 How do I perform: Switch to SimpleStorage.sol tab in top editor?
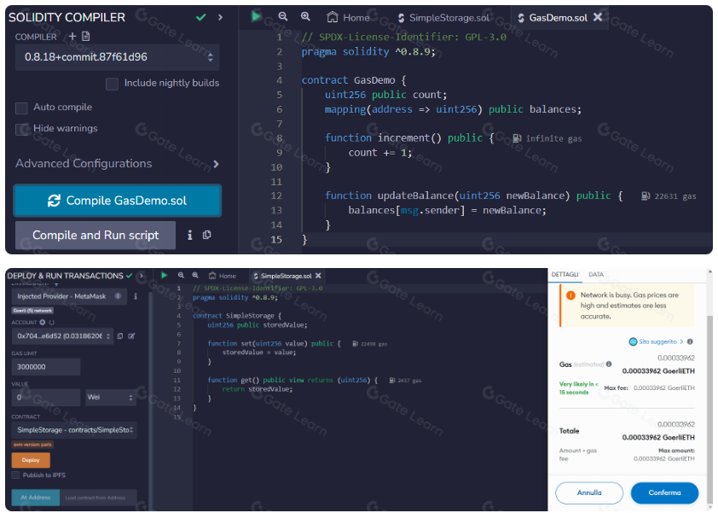[442, 17]
